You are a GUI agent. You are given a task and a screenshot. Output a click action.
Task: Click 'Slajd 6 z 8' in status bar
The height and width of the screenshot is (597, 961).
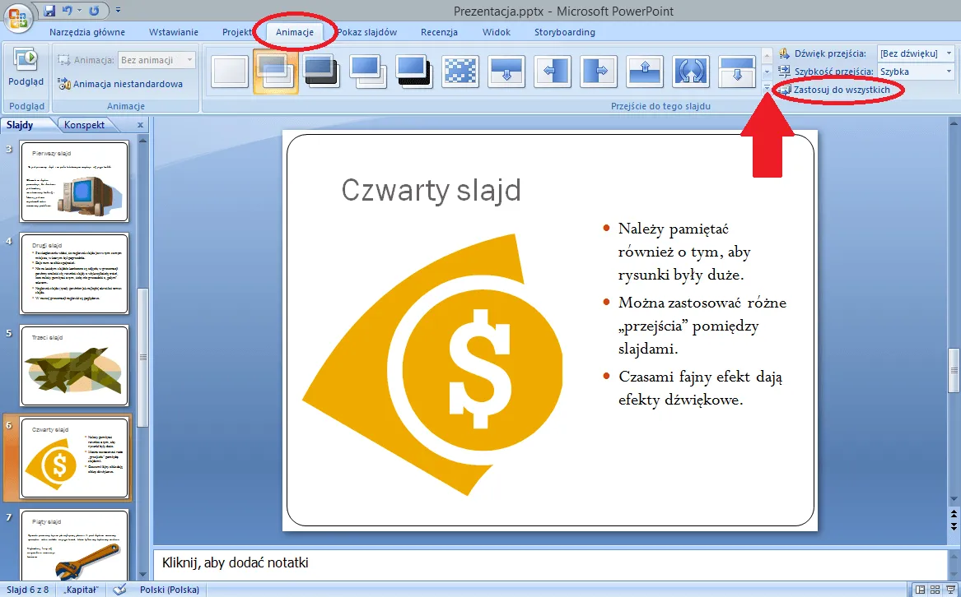click(27, 590)
